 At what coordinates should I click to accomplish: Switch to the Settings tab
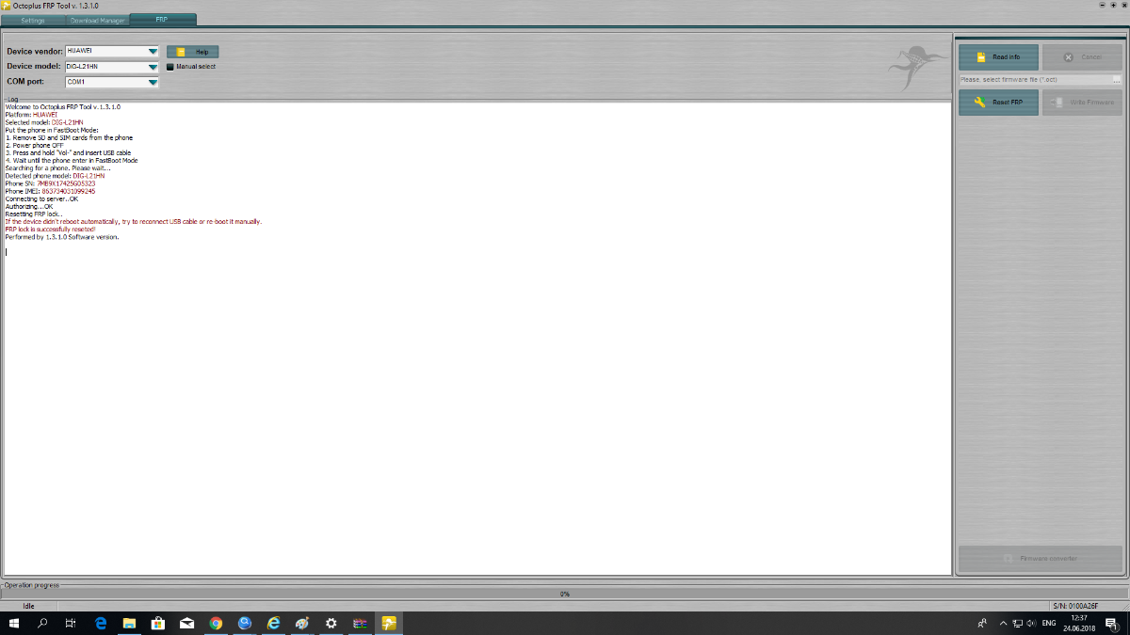[33, 20]
